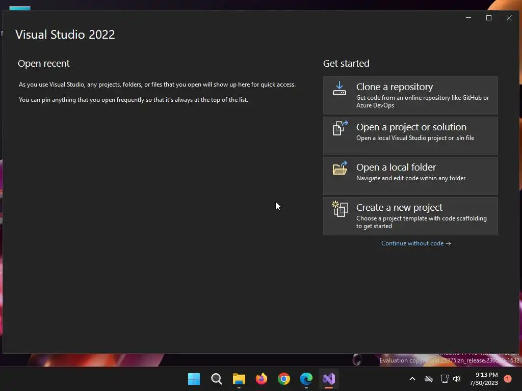The height and width of the screenshot is (391, 522).
Task: Open the volume speaker tray icon
Action: pos(457,379)
